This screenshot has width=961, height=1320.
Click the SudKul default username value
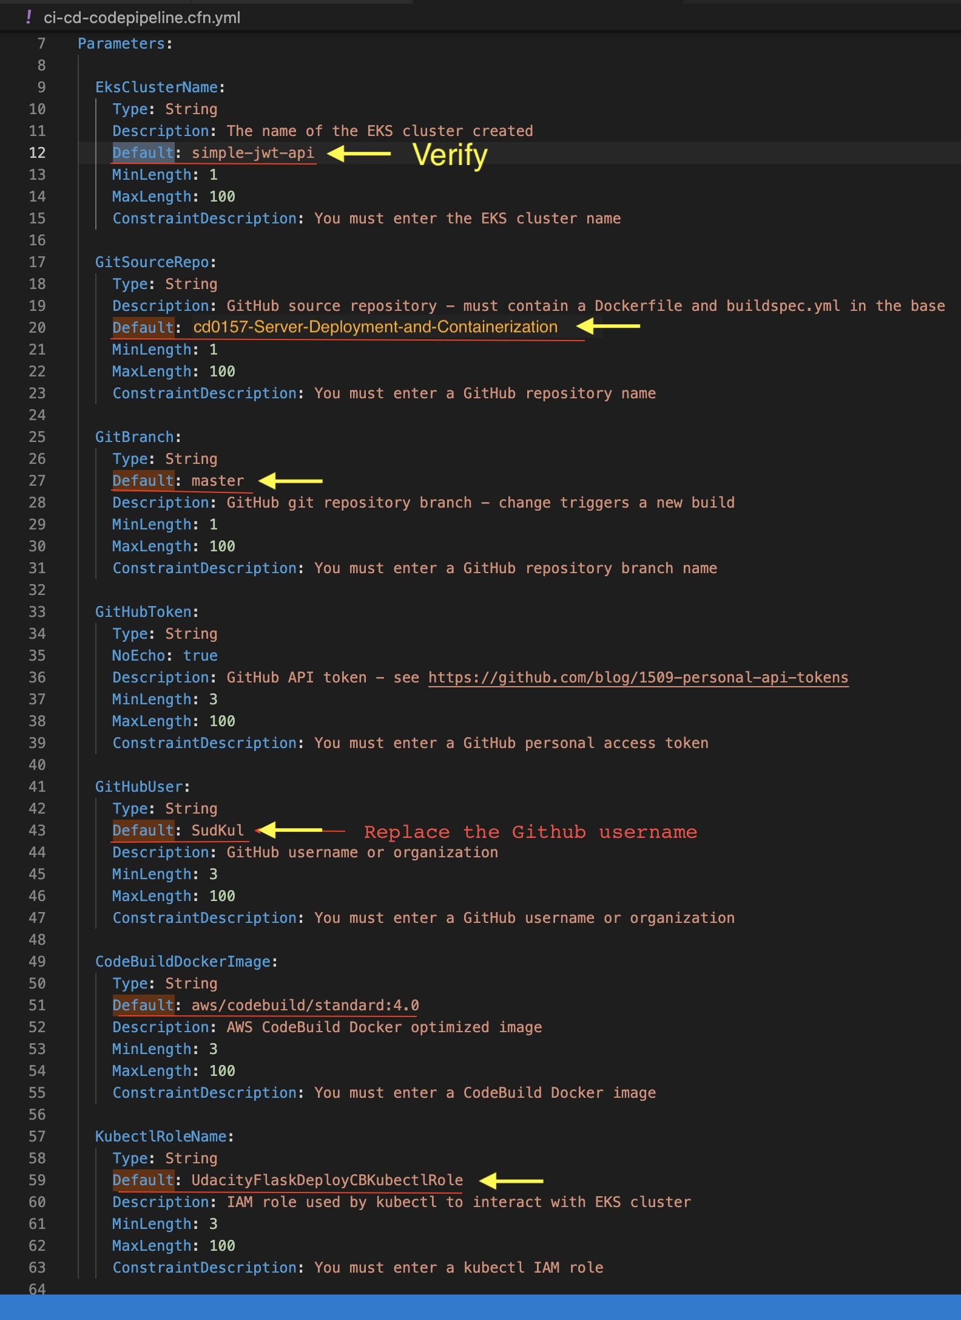218,831
